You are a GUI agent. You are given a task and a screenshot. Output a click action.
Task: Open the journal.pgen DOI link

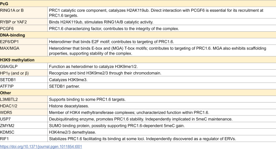41,146
